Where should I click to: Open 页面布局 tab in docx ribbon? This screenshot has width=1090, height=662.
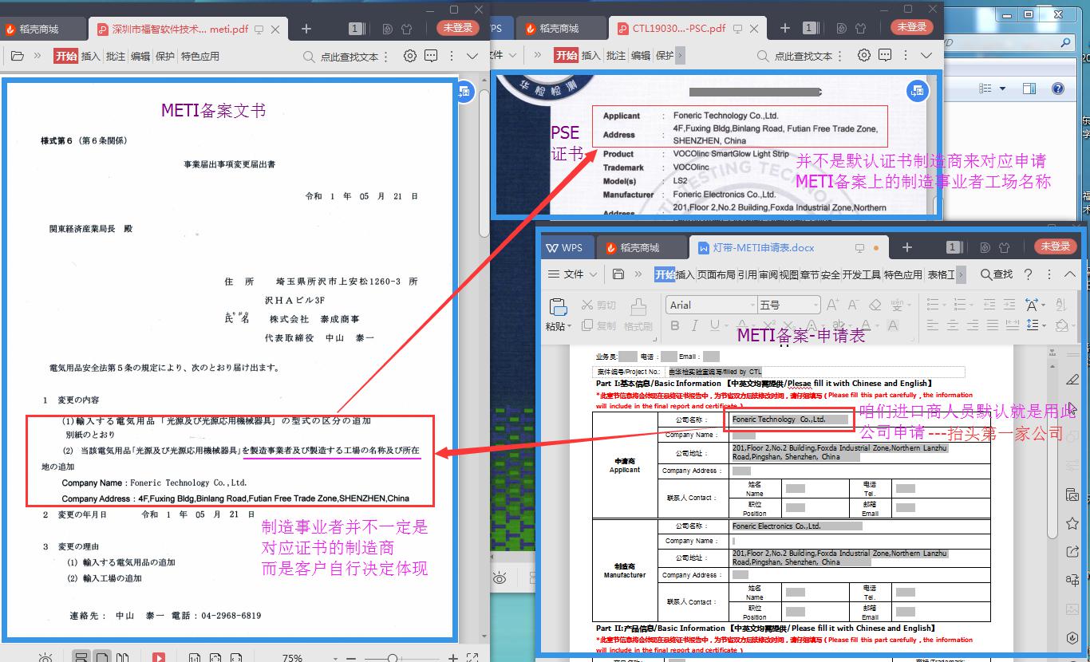716,274
